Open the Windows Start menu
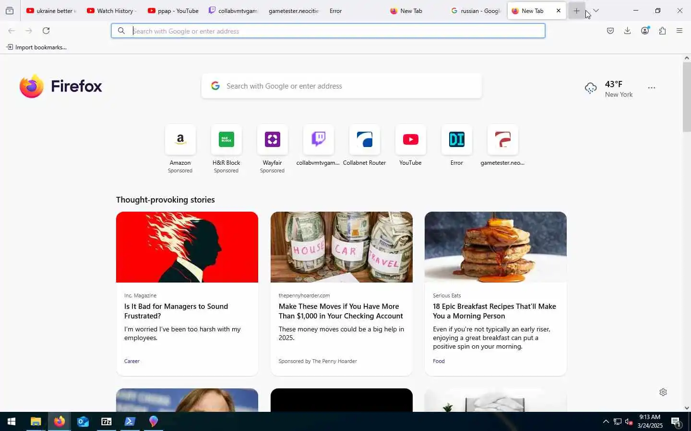691x431 pixels. 12,421
